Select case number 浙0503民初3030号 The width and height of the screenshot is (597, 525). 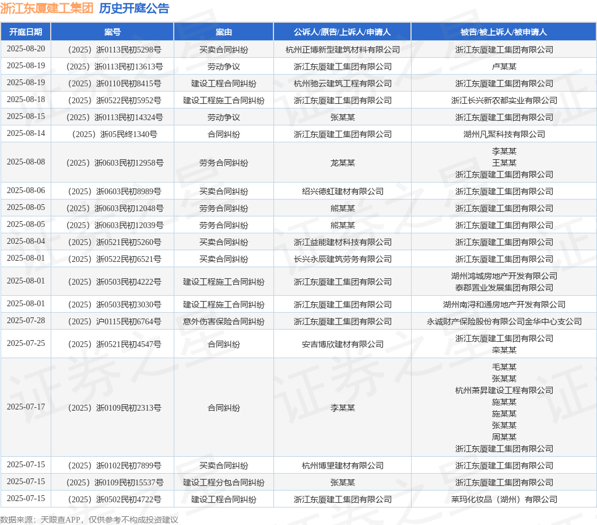pyautogui.click(x=129, y=304)
